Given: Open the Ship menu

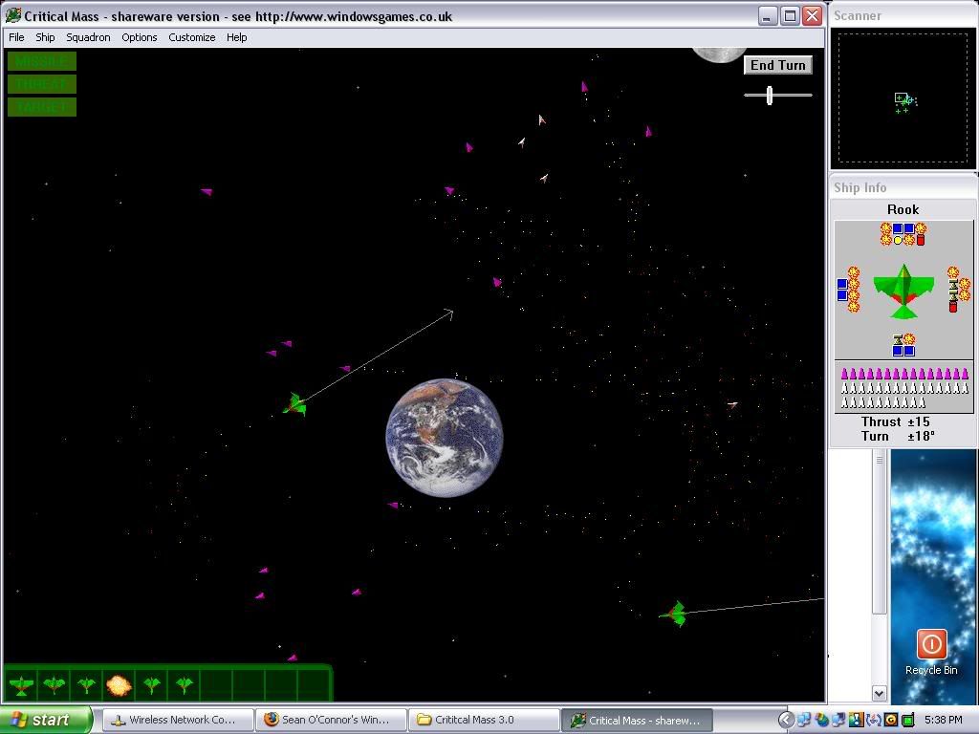Looking at the screenshot, I should [x=45, y=37].
